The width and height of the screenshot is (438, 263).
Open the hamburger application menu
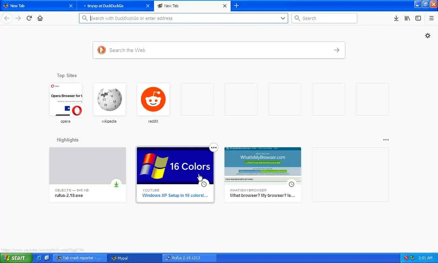coord(431,18)
